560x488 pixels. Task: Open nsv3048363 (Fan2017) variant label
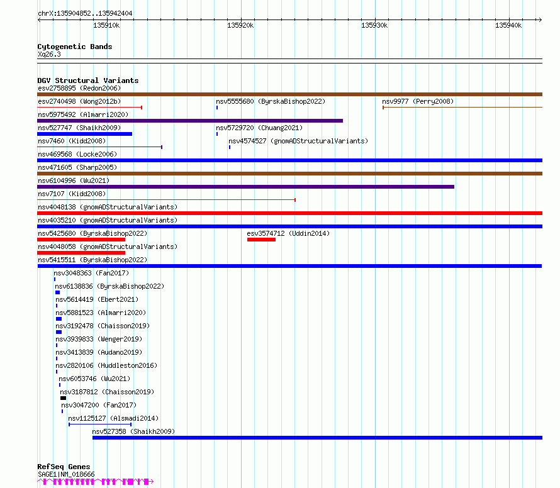point(91,273)
